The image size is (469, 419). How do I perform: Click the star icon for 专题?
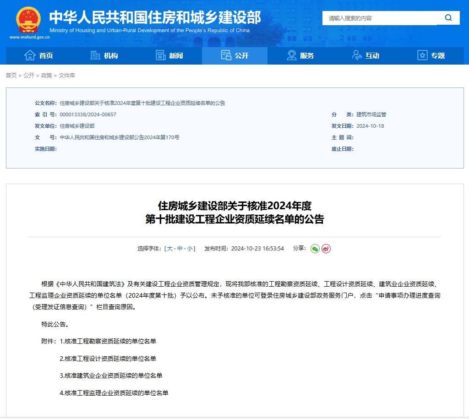tap(422, 55)
